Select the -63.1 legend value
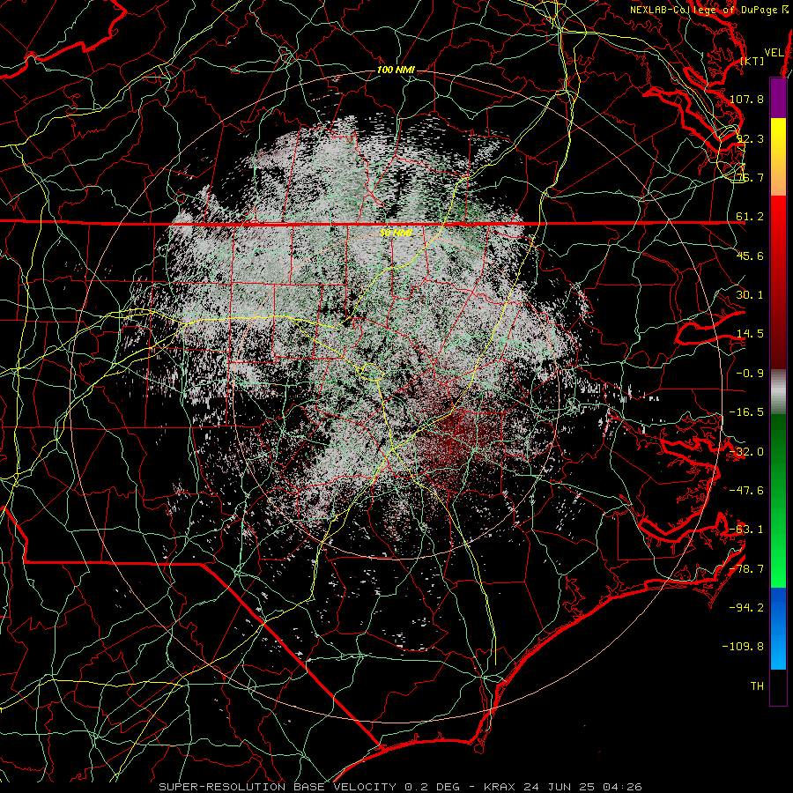Image resolution: width=793 pixels, height=793 pixels. pyautogui.click(x=746, y=530)
